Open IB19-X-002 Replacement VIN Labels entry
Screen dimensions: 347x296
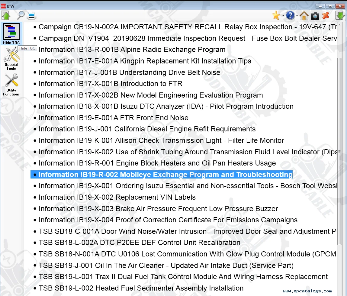(117, 197)
